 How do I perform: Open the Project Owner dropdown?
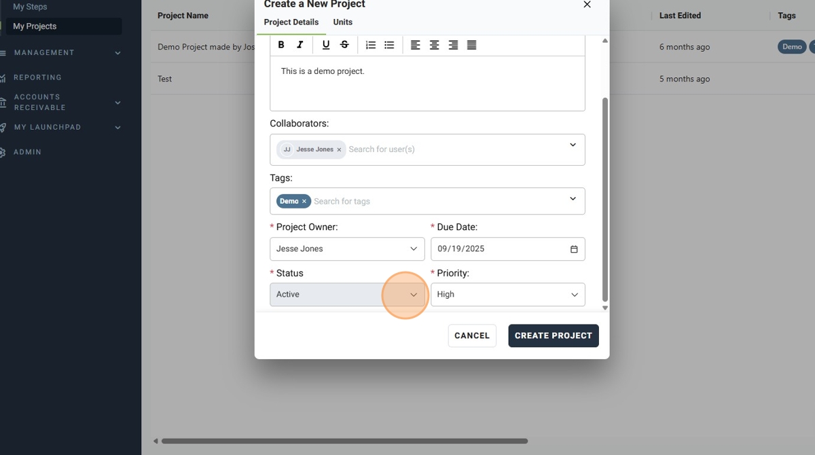347,249
